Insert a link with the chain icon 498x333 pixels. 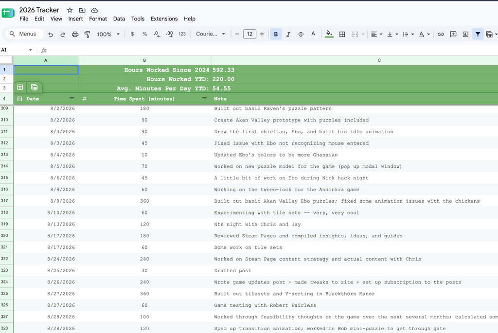[441, 35]
